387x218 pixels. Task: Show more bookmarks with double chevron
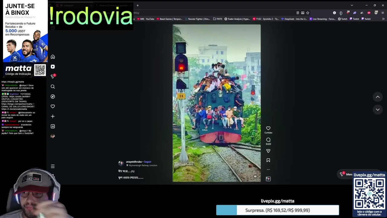383,19
